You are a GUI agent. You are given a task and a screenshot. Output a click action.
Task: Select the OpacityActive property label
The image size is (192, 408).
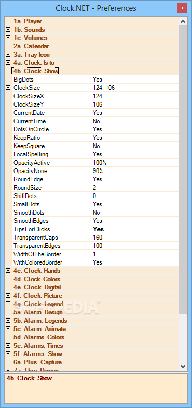tap(32, 163)
